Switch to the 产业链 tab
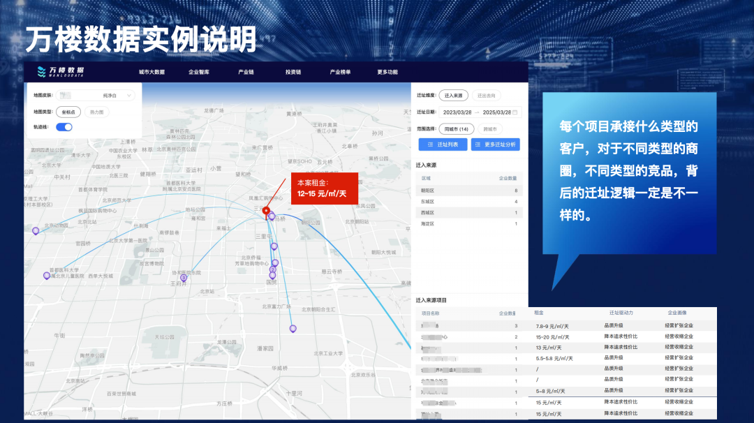Image resolution: width=754 pixels, height=423 pixels. tap(244, 71)
